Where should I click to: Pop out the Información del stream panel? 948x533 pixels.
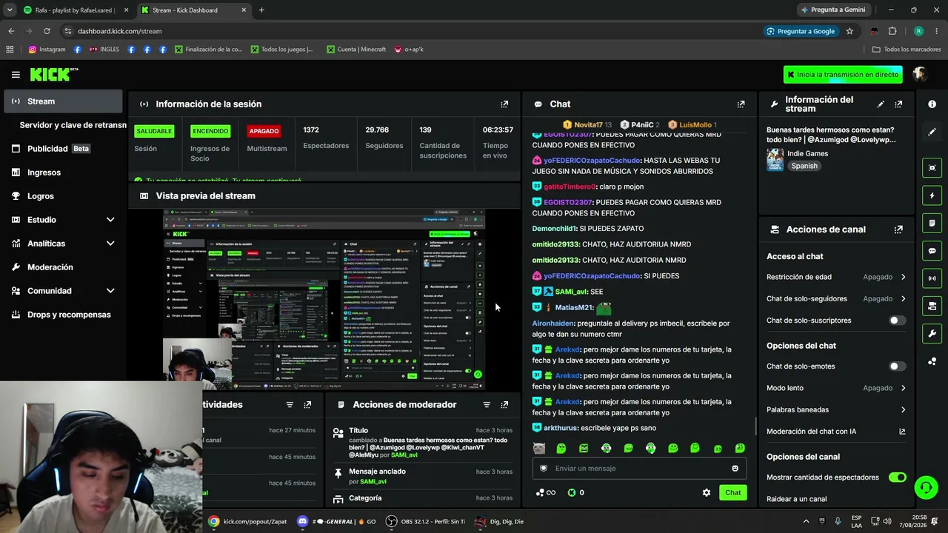pos(898,104)
